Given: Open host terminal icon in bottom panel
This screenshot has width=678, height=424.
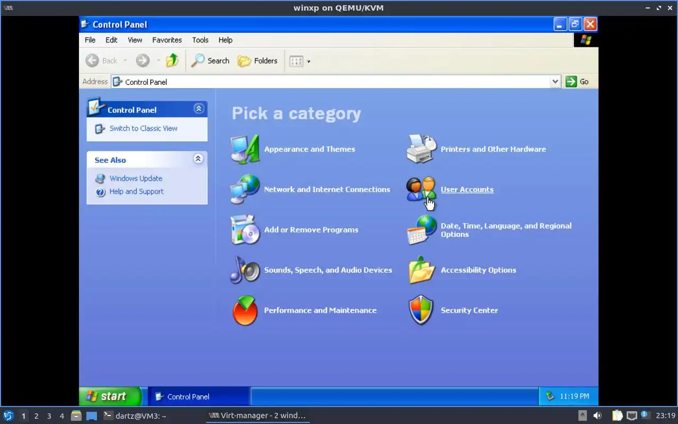Looking at the screenshot, I should [108, 416].
